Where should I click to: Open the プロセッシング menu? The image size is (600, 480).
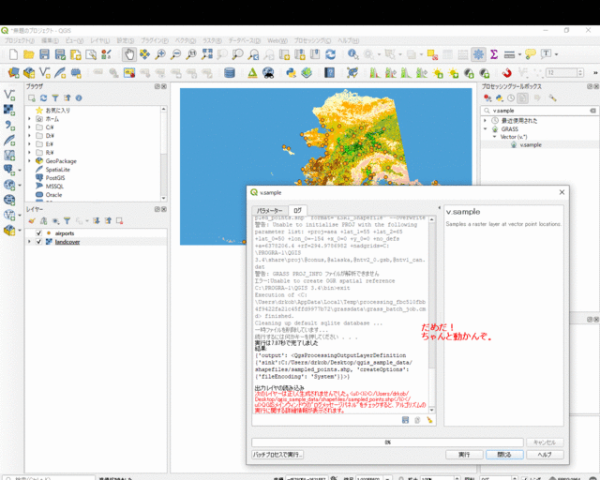(312, 40)
